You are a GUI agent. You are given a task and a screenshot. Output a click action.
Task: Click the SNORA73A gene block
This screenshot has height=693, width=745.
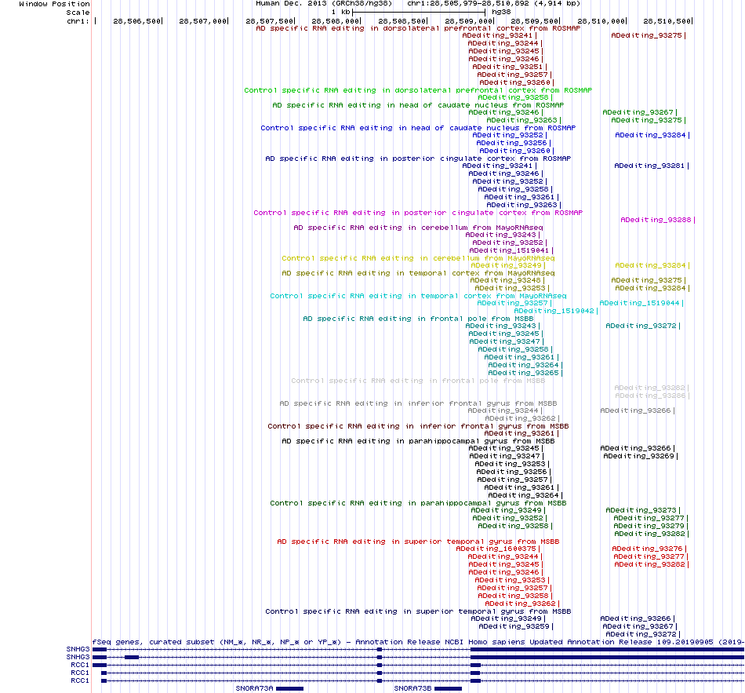(289, 688)
